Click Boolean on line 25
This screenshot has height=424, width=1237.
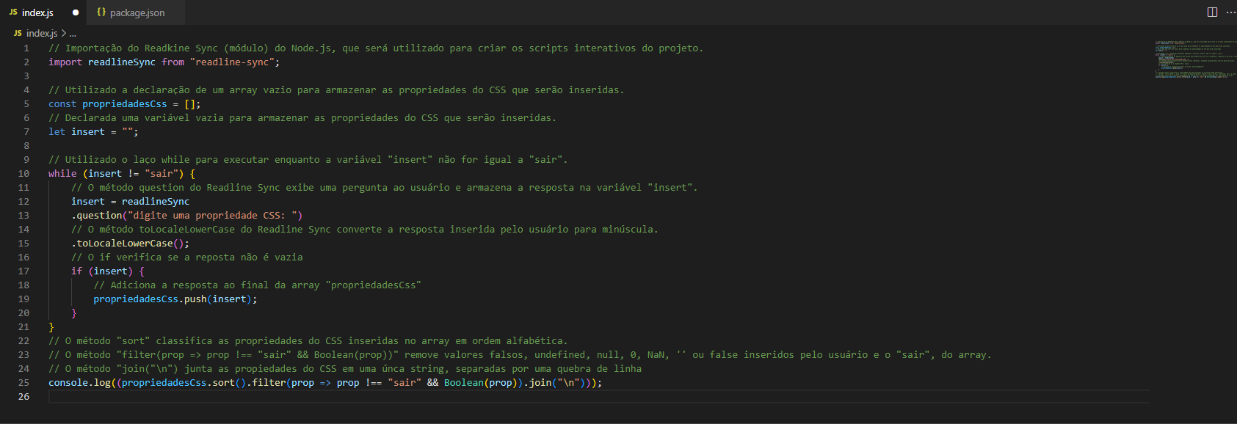pos(463,383)
